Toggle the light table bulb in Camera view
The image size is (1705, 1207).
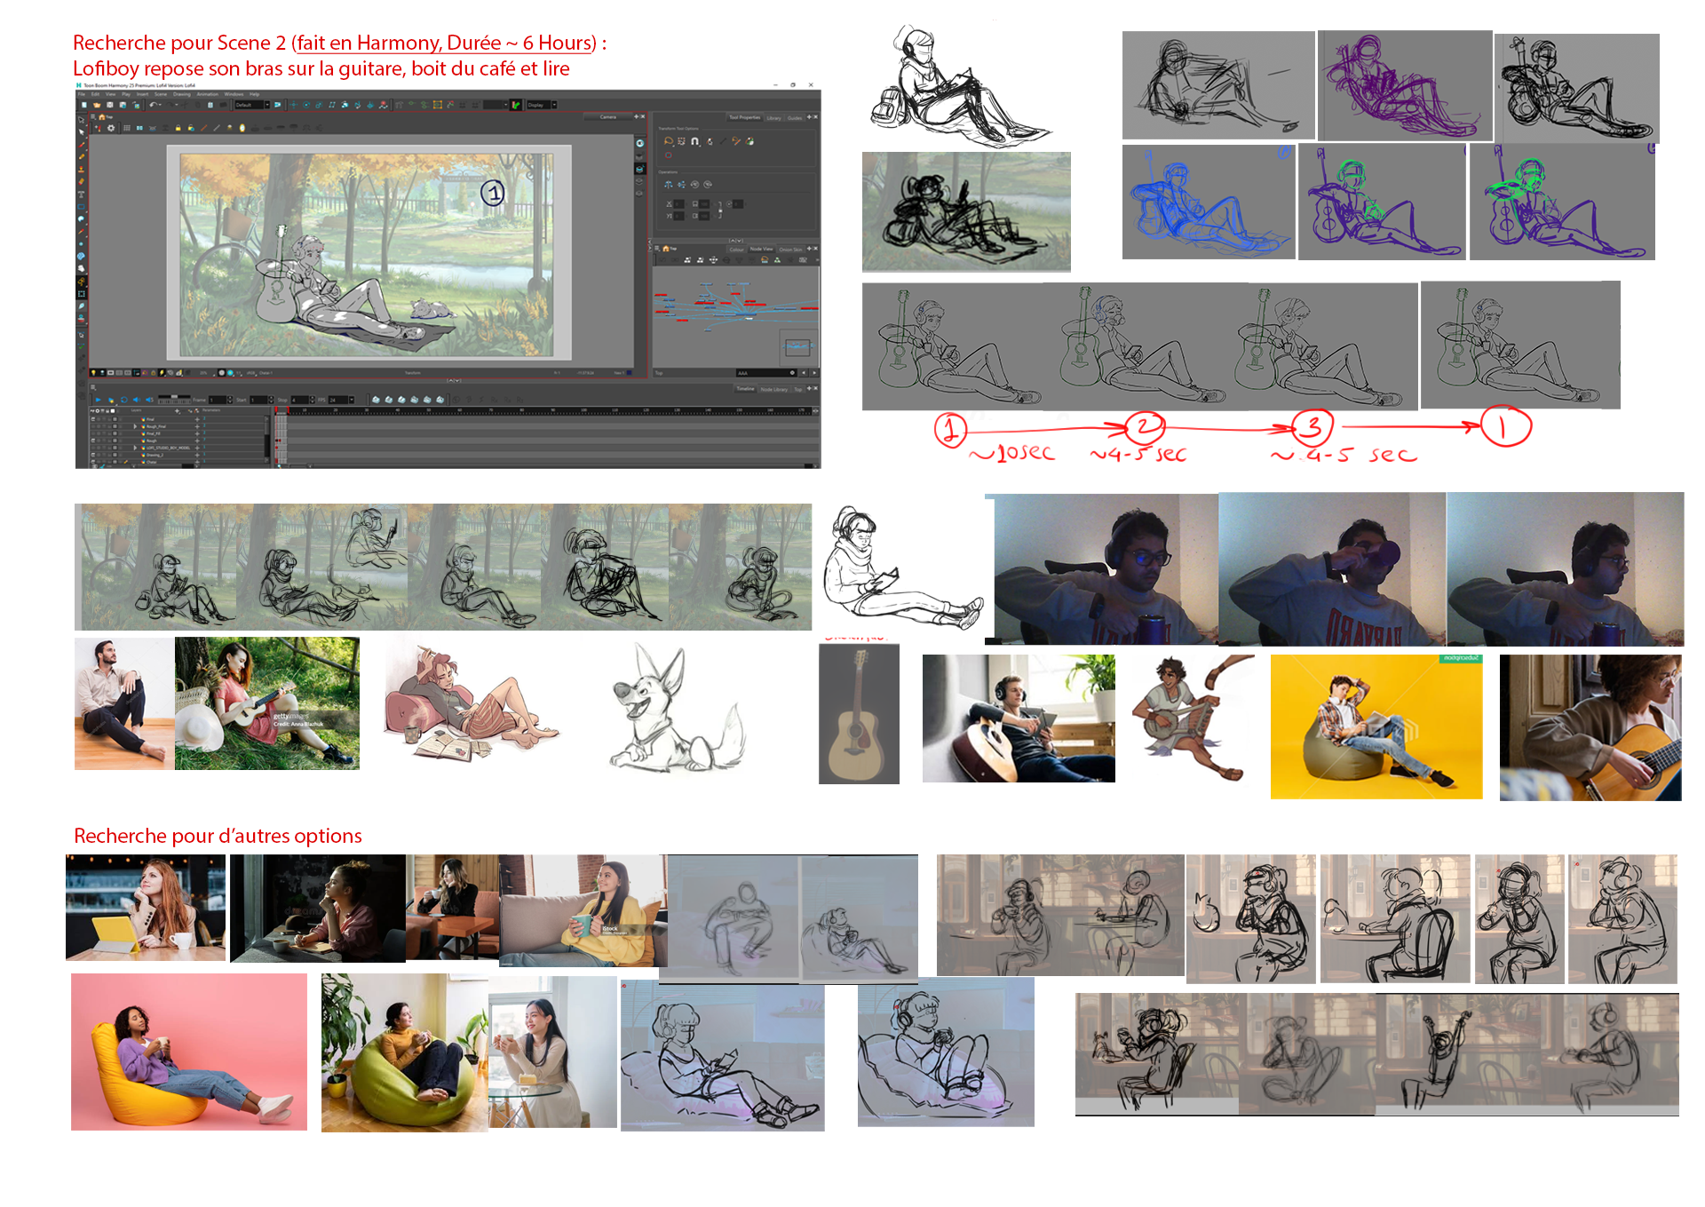93,373
